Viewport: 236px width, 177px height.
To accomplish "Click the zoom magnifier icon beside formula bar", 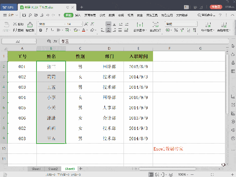I will point(48,42).
